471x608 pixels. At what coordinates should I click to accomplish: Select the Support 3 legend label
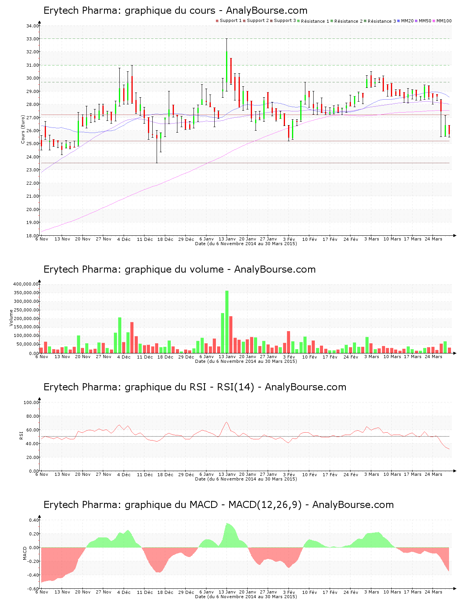pyautogui.click(x=285, y=21)
